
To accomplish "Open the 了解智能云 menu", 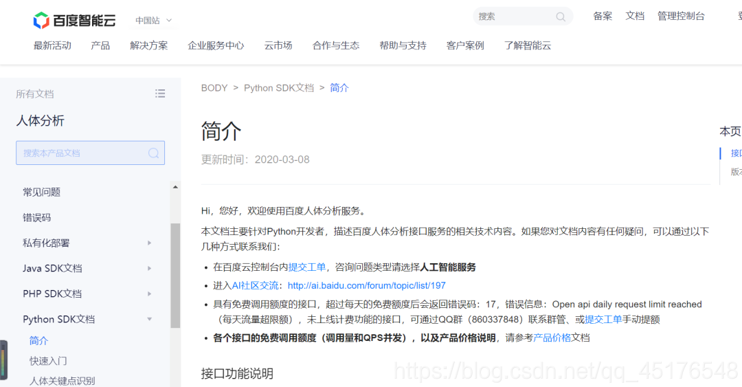I will 528,45.
